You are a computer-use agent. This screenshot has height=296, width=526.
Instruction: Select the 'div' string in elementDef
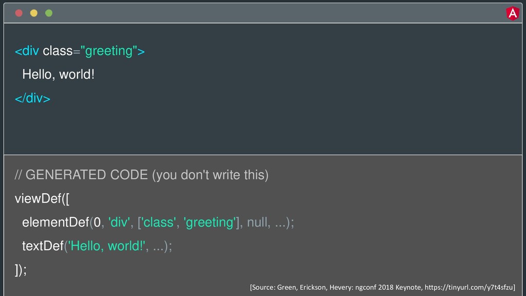coord(119,222)
